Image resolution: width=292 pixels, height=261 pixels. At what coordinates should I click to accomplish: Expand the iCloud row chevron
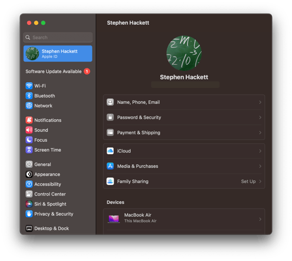(260, 151)
